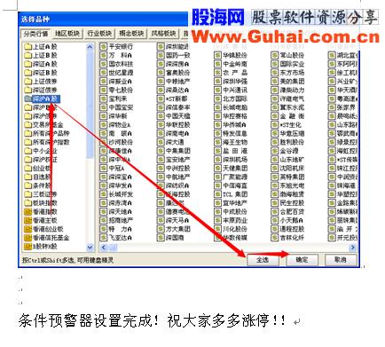Confirm with the 确定 button
The width and height of the screenshot is (385, 347).
tap(302, 260)
